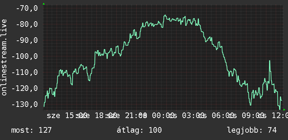
Task: Click the -120,0 y-axis label
Action: [24, 88]
